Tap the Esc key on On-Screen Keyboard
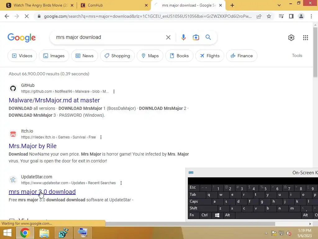The width and height of the screenshot is (318, 239). tap(193, 187)
